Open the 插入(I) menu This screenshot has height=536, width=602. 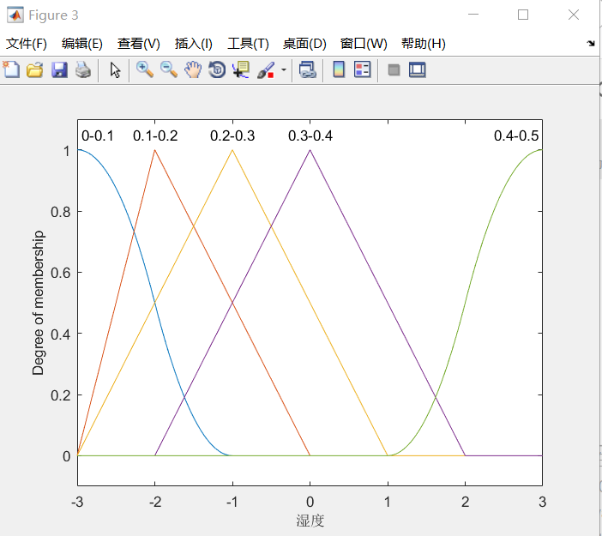194,44
